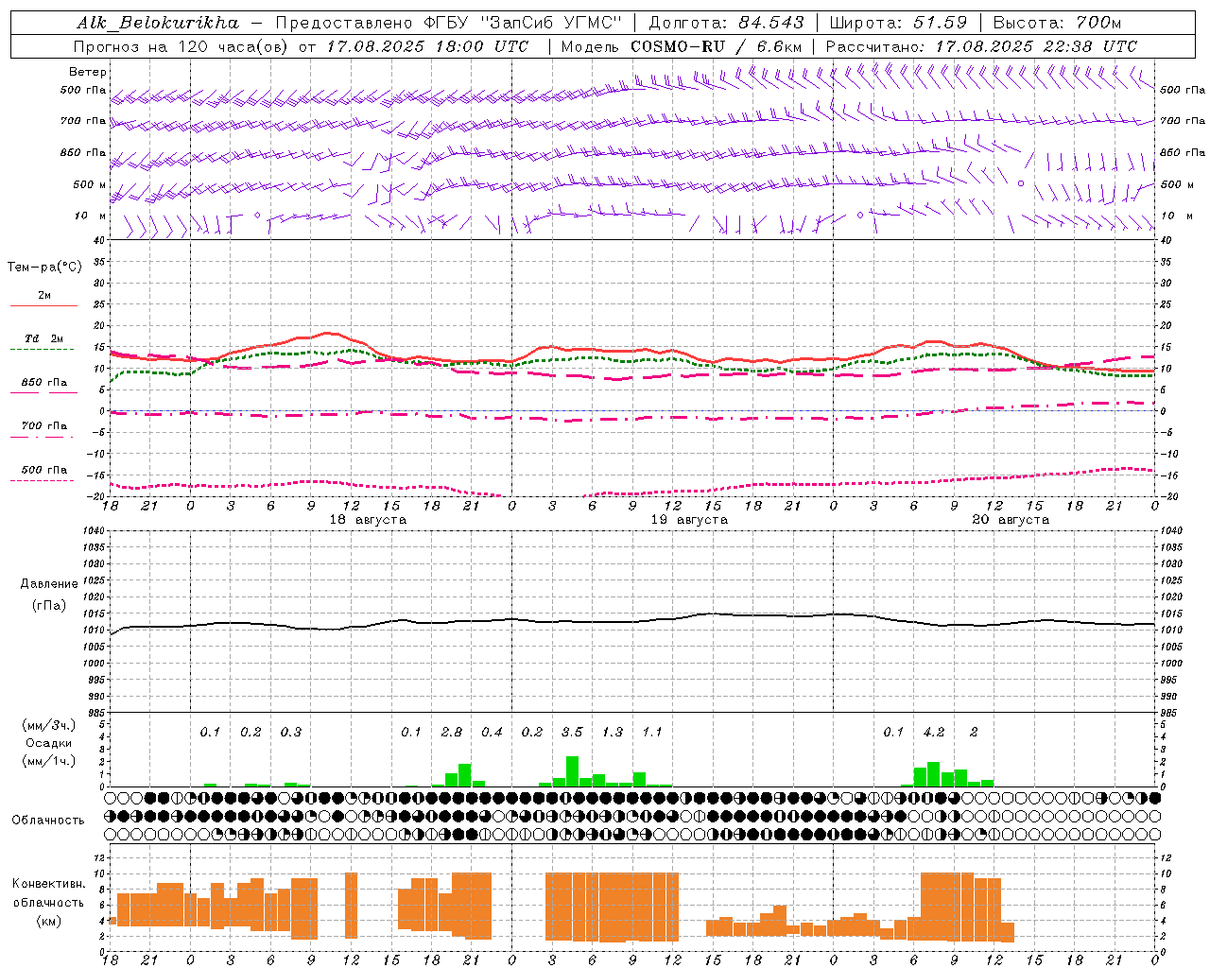
Task: Select the Долгота: 84.543 header value
Action: [x=726, y=23]
